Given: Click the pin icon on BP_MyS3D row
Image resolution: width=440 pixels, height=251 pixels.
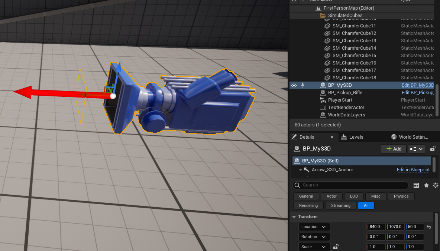Looking at the screenshot, I should point(302,85).
